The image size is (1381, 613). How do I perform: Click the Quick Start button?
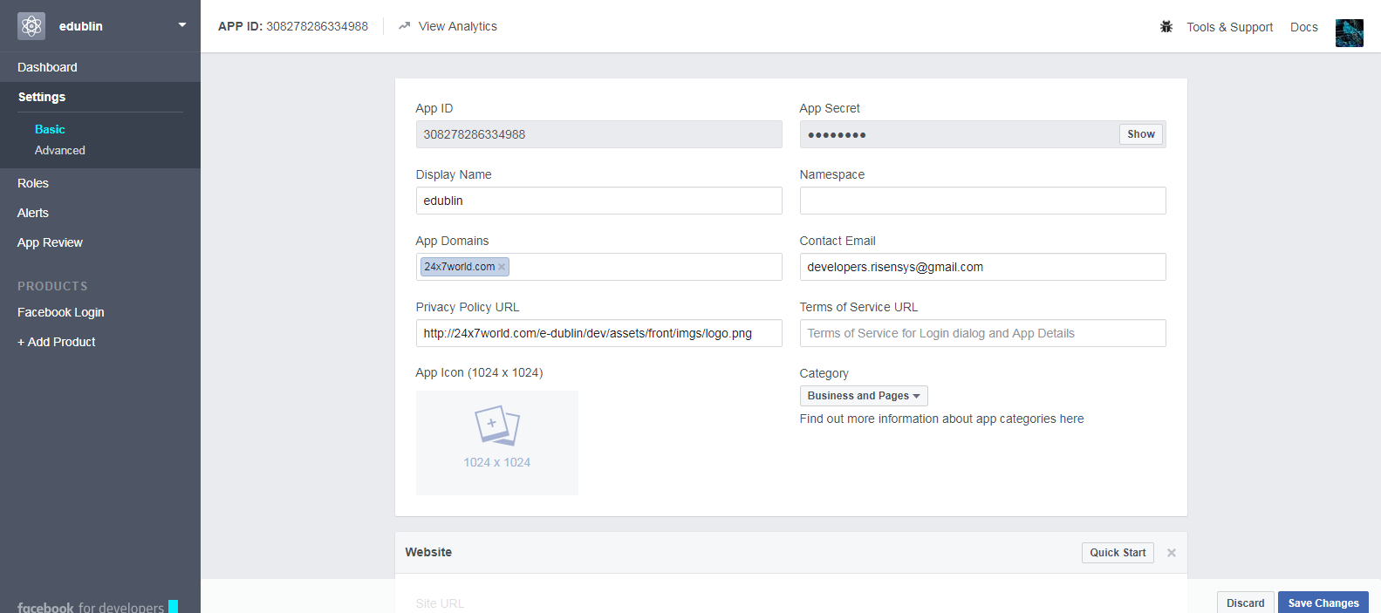click(1118, 553)
